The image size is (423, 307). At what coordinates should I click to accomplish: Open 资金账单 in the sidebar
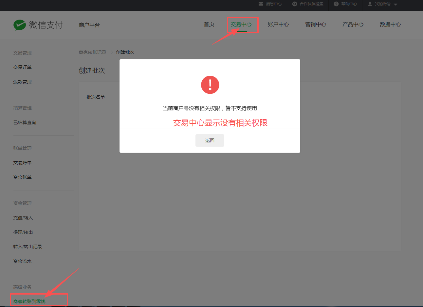(22, 177)
